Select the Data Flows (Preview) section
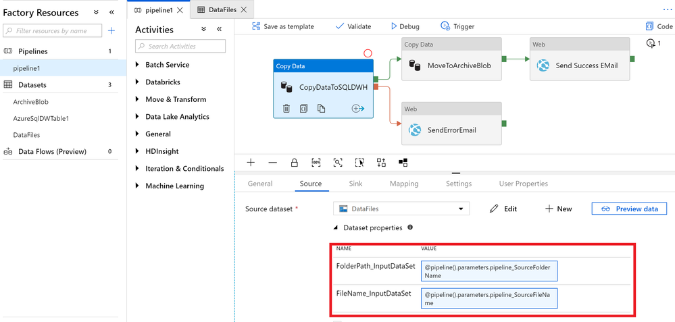The width and height of the screenshot is (675, 322). point(52,151)
